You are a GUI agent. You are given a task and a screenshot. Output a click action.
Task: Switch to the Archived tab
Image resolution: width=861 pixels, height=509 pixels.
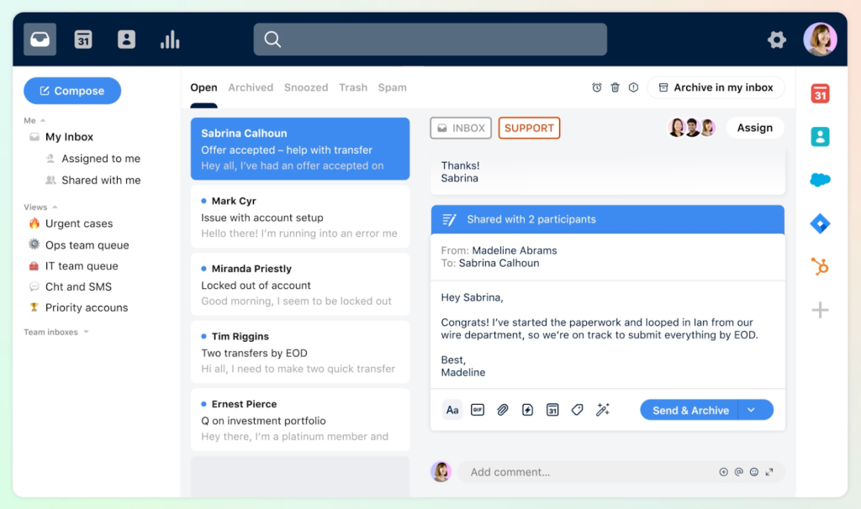[251, 87]
